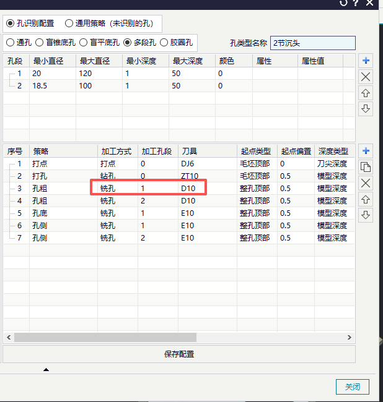This screenshot has height=402, width=383.
Task: Add a new hole segment row
Action: (x=366, y=61)
